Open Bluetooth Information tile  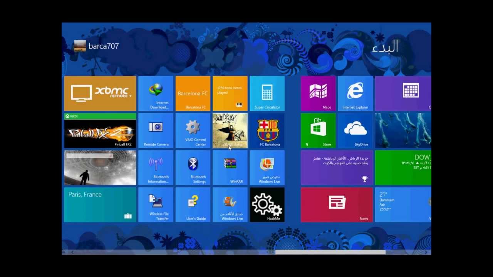click(x=156, y=168)
